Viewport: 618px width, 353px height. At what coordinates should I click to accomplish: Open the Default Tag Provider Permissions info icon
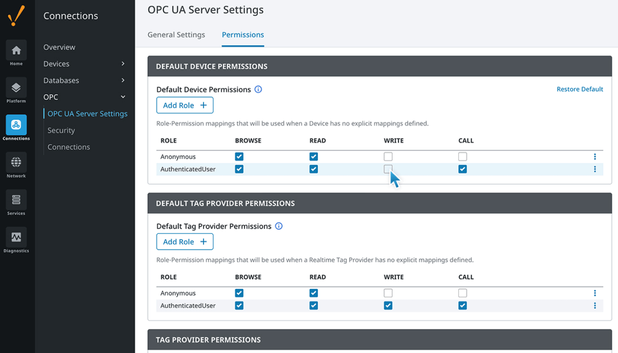point(280,226)
